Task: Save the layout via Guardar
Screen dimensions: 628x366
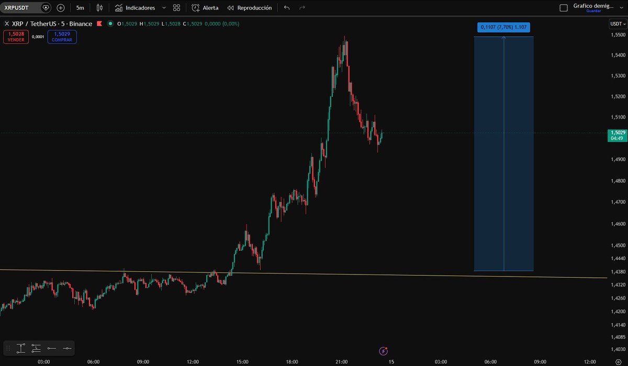Action: (x=593, y=11)
